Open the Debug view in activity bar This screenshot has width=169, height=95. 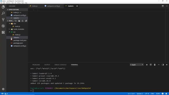pos(3,26)
